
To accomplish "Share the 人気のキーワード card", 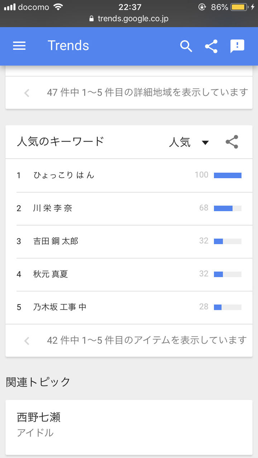I will 232,142.
